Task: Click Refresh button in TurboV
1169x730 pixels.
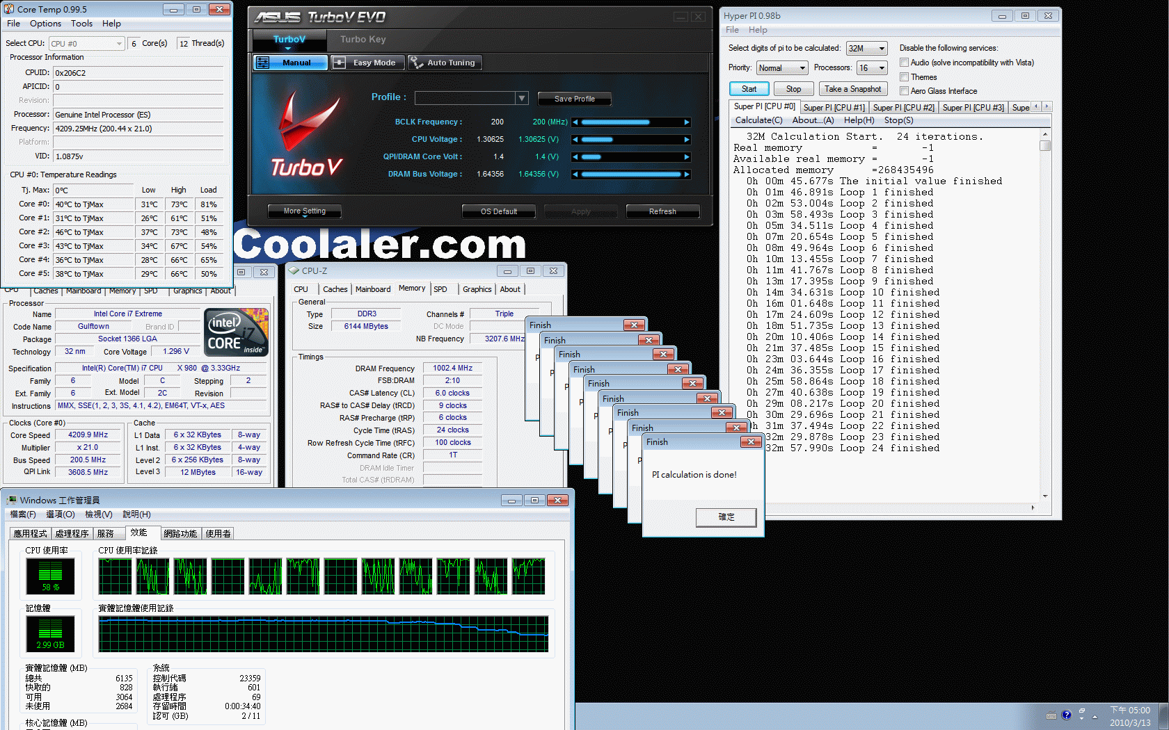Action: coord(662,211)
